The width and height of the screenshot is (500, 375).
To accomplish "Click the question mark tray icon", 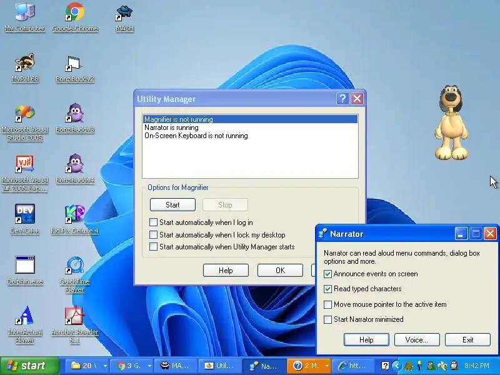I will point(385,366).
